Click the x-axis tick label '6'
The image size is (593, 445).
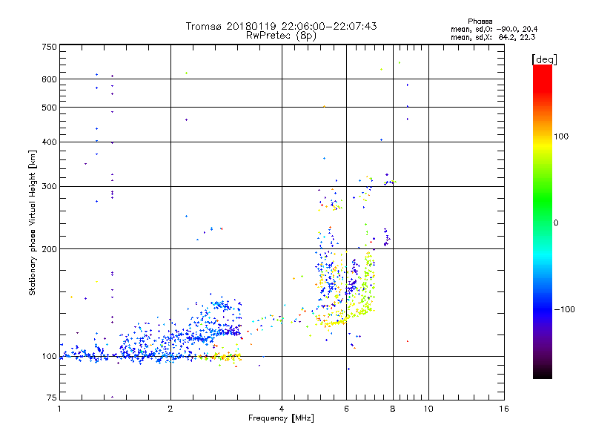click(x=346, y=409)
